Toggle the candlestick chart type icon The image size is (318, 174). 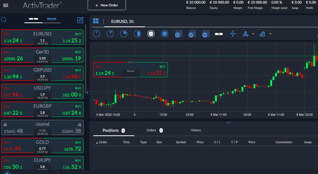[219, 34]
